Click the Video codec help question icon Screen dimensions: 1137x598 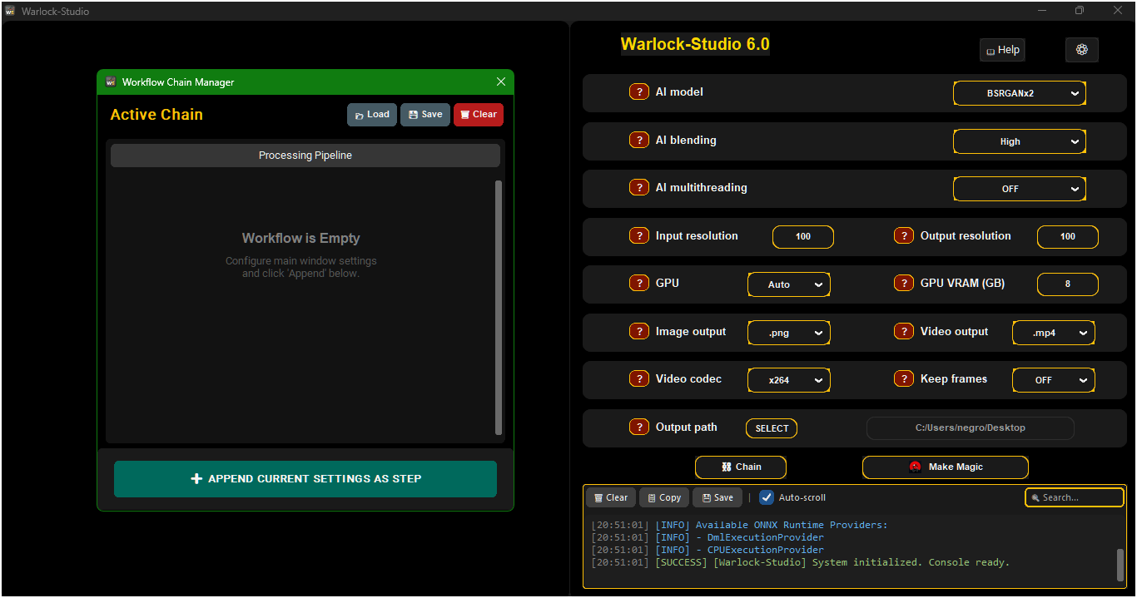point(639,379)
